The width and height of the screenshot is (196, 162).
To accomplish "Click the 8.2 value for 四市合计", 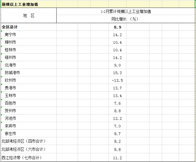I will click(117, 141).
